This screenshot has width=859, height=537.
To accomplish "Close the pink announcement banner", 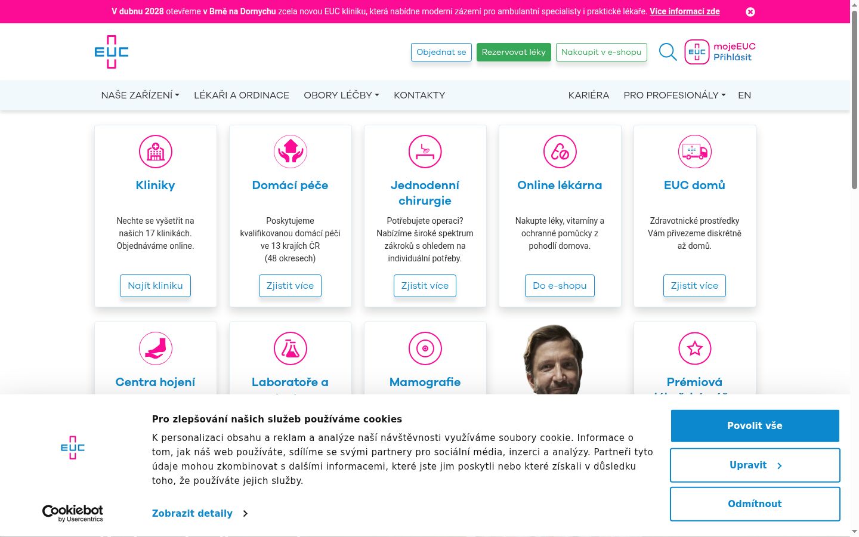I will tap(750, 12).
